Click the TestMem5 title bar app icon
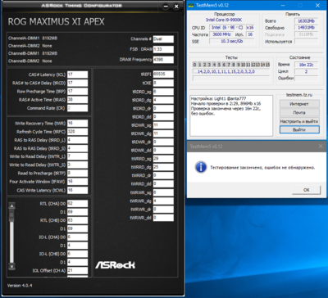Viewport: 328px width, 298px height. (191, 6)
